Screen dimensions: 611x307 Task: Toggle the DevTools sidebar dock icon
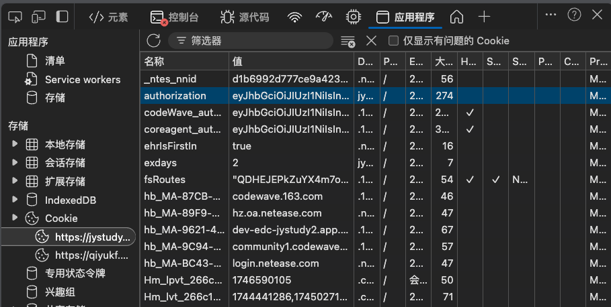pyautogui.click(x=62, y=17)
